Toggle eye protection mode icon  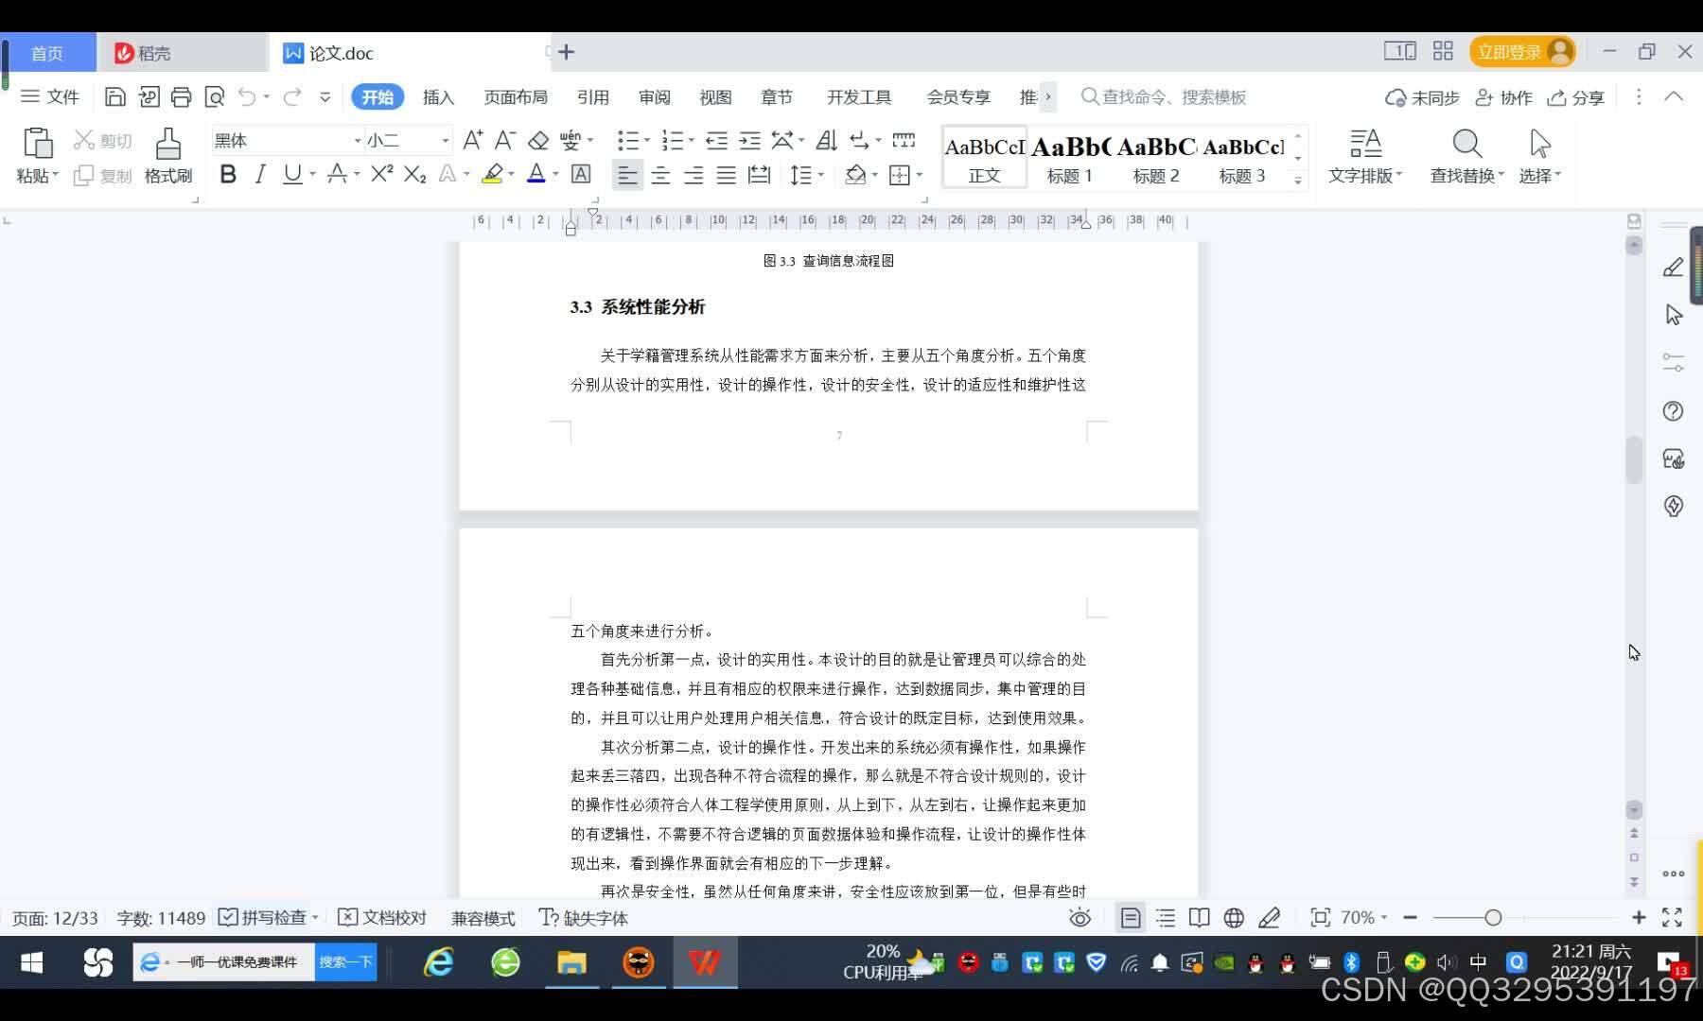pos(1080,918)
